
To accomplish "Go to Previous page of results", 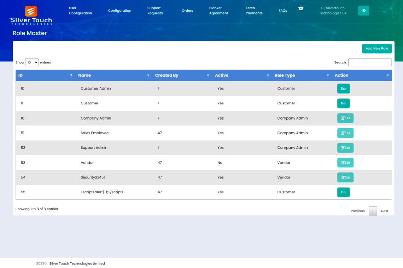I will point(357,211).
